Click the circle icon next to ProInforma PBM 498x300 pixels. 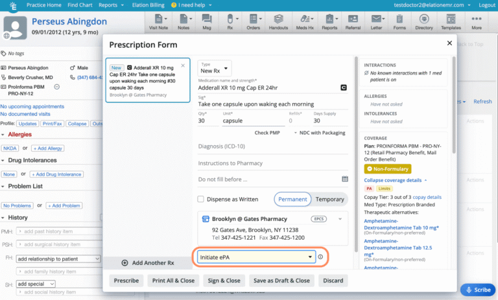point(57,87)
